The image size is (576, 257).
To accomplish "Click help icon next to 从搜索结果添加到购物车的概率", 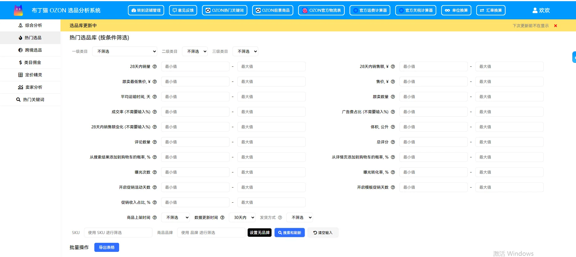I will [x=155, y=157].
